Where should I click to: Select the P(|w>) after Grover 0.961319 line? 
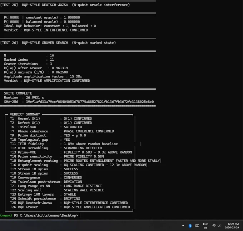click(x=36, y=68)
